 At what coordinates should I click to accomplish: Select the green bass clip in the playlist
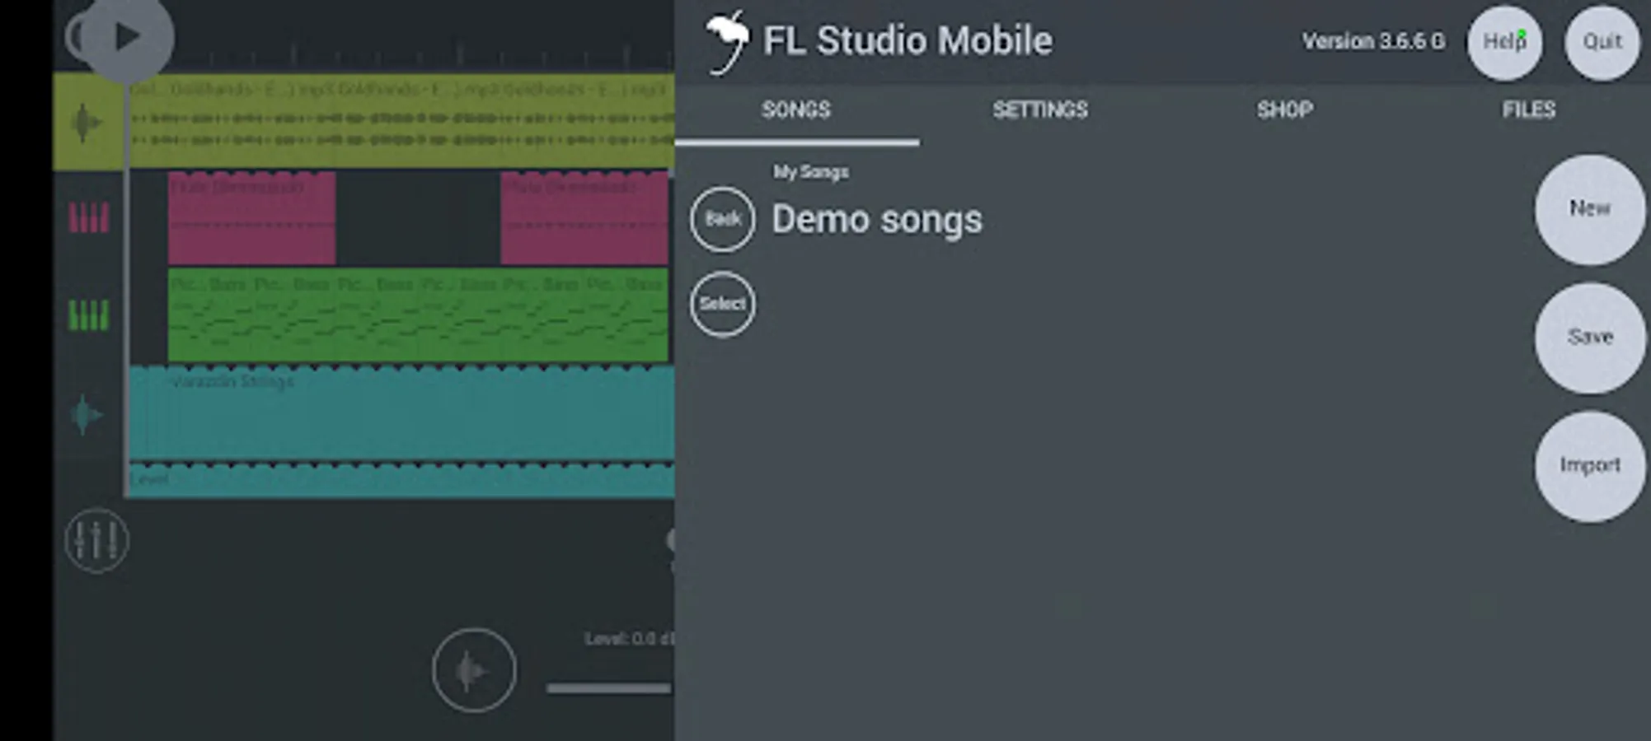pyautogui.click(x=418, y=315)
